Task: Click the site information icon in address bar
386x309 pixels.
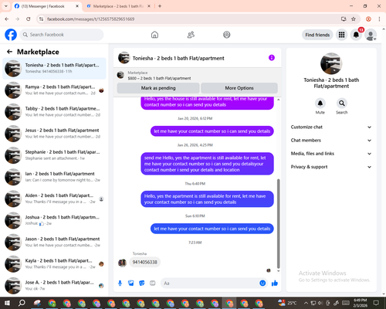Action: point(41,19)
